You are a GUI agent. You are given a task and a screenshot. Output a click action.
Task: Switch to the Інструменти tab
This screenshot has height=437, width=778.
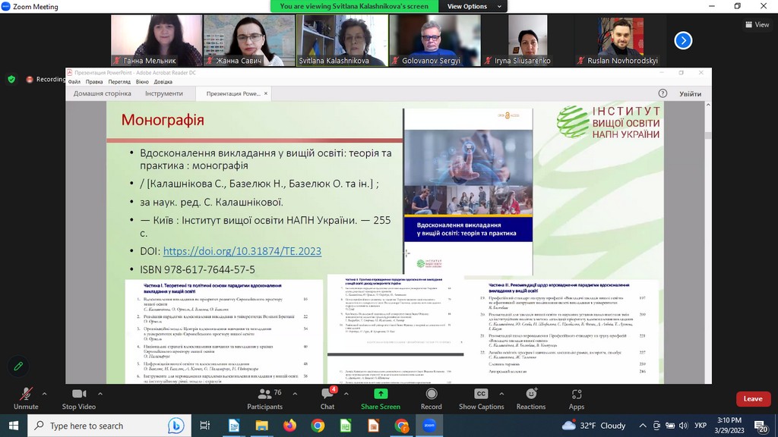point(164,93)
